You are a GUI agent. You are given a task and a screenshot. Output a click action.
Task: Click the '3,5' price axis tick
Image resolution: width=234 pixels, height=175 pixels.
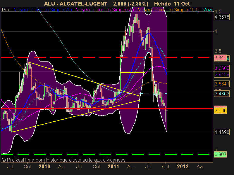(218, 51)
